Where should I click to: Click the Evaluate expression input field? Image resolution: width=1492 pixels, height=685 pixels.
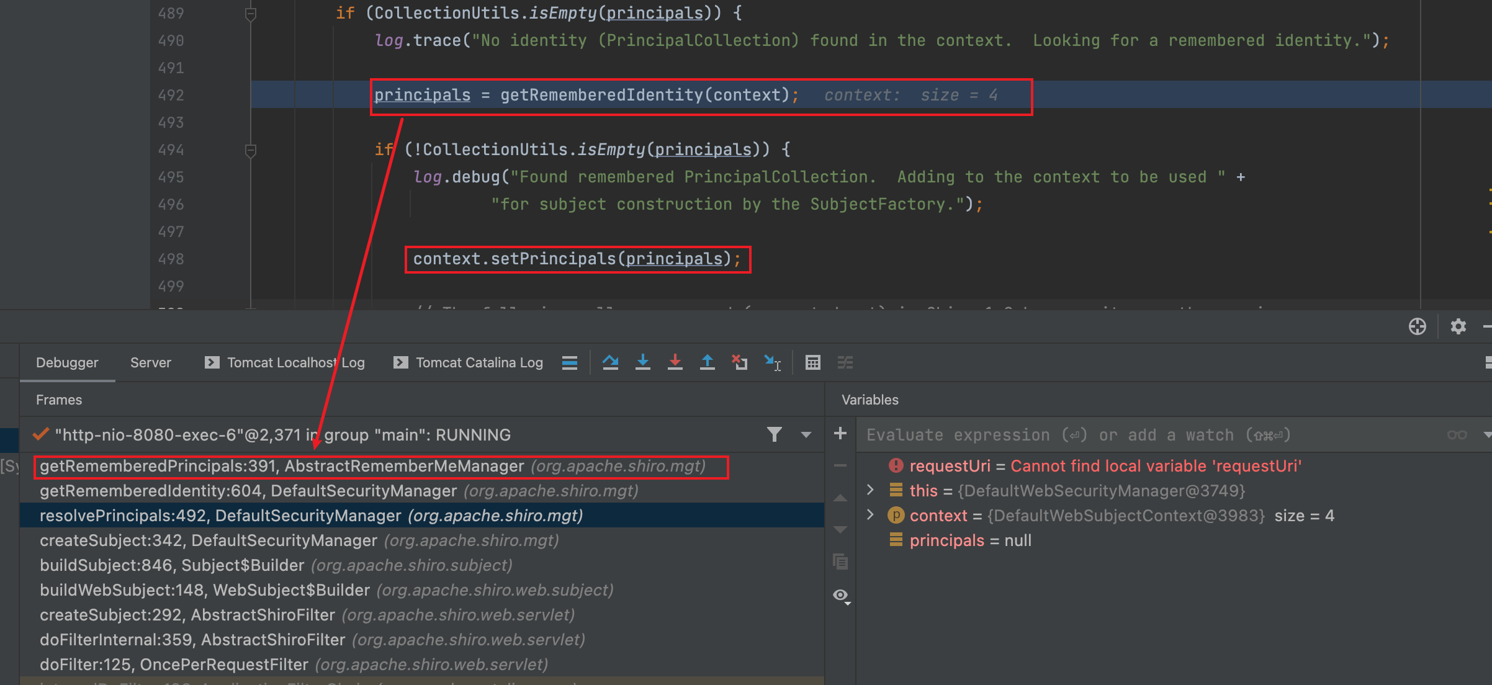[1148, 435]
